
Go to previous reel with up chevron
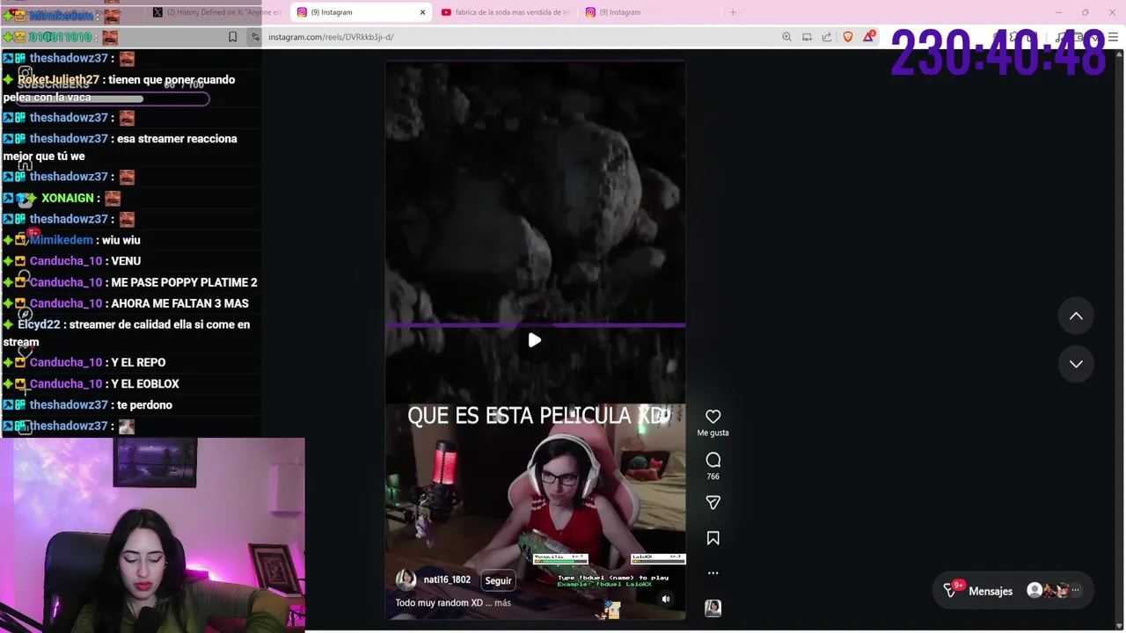point(1076,316)
